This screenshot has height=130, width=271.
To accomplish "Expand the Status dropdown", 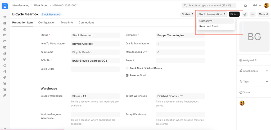I will pos(187,14).
